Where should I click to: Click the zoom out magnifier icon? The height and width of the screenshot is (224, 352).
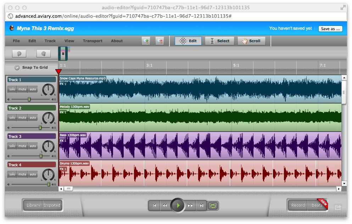pos(160,41)
